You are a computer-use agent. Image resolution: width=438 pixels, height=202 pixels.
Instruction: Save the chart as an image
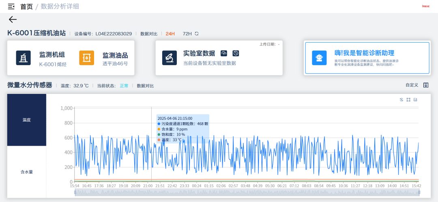[415, 100]
